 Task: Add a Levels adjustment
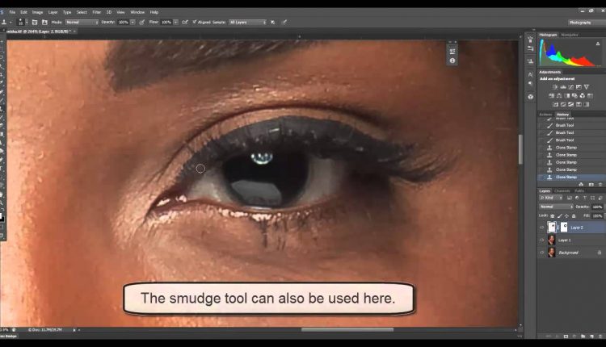(x=563, y=87)
